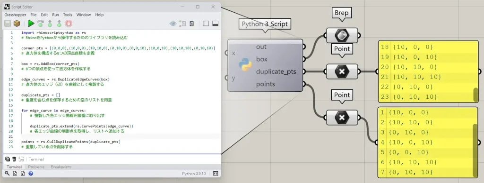Click the Brep component hexagon icon
484x183 pixels.
tap(342, 35)
